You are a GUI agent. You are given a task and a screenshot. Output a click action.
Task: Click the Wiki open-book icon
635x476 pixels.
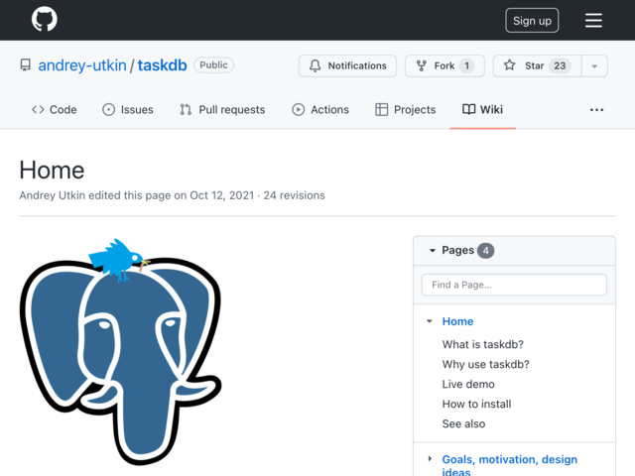(x=469, y=109)
